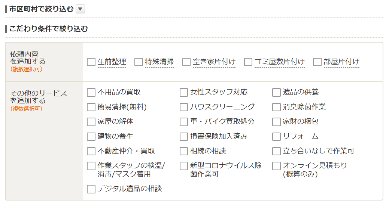Image resolution: width=386 pixels, height=202 pixels.
Task: Select the デジタル遺品の相談 checkbox
Action: click(x=91, y=189)
